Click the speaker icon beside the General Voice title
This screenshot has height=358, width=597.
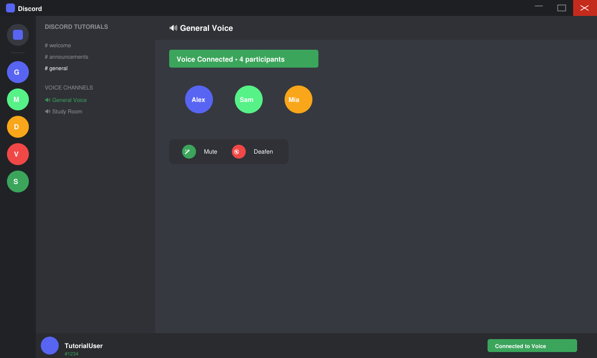click(173, 28)
